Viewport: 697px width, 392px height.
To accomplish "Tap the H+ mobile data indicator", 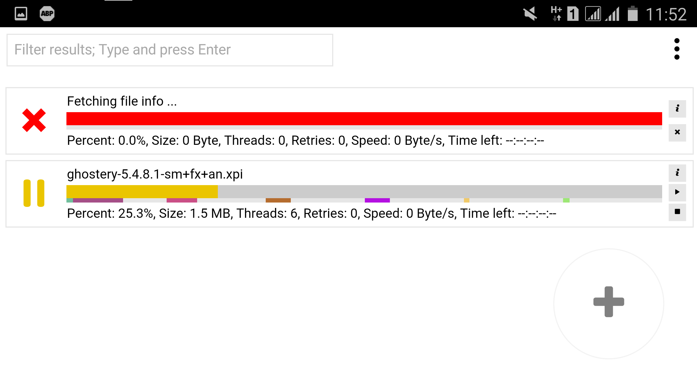I will click(x=557, y=14).
